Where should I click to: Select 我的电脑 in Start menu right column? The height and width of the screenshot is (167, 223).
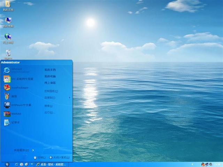(50, 76)
